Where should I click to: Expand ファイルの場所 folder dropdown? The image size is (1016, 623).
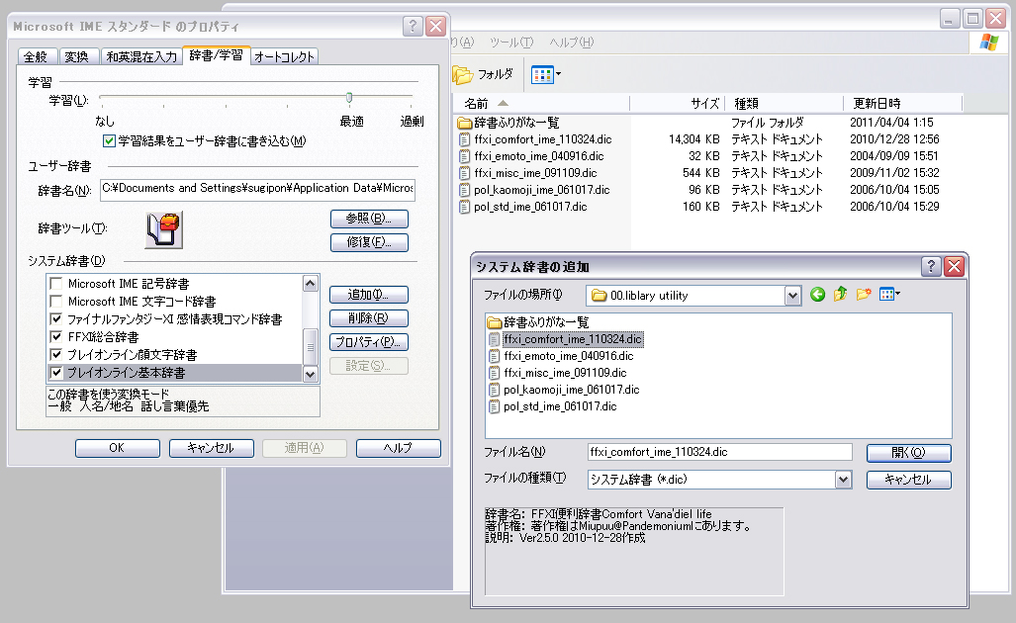[792, 296]
